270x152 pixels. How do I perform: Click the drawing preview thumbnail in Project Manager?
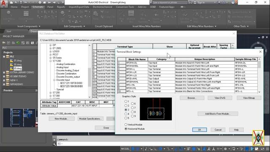coord(21,118)
